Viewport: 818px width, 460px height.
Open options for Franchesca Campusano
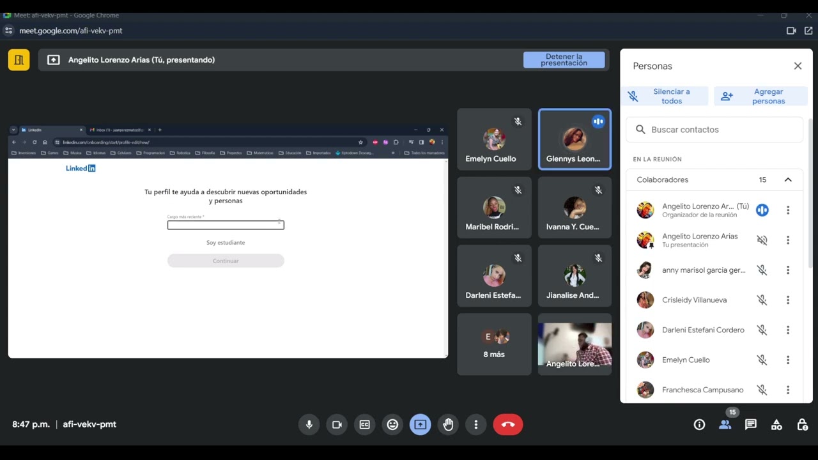coord(788,390)
